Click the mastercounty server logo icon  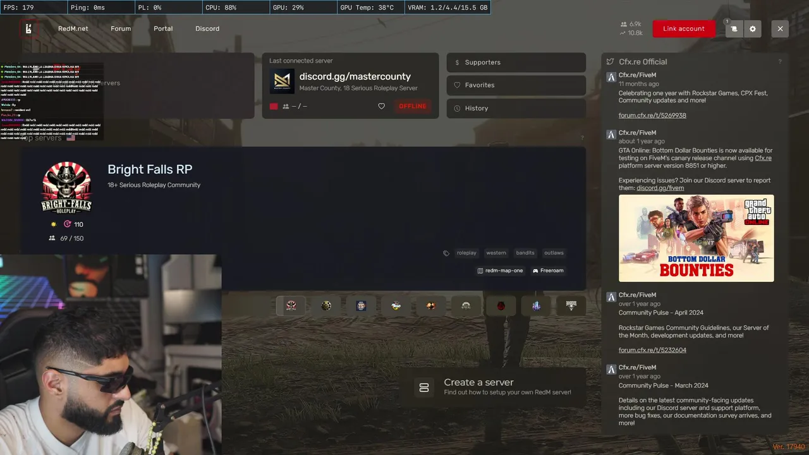[x=282, y=82]
